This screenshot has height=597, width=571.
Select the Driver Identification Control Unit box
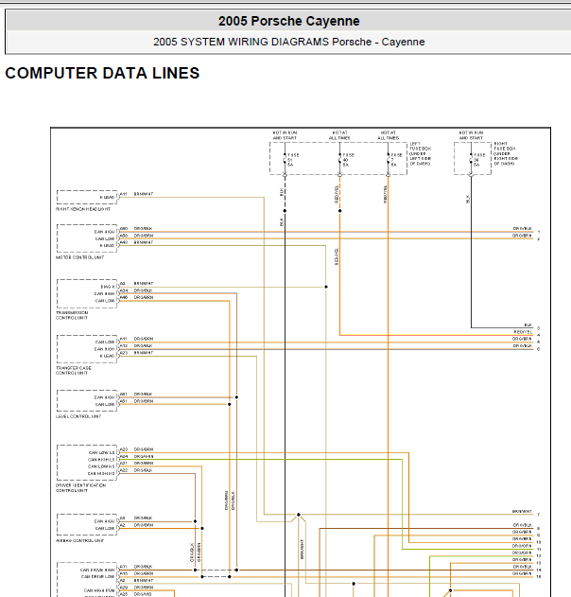pyautogui.click(x=87, y=463)
